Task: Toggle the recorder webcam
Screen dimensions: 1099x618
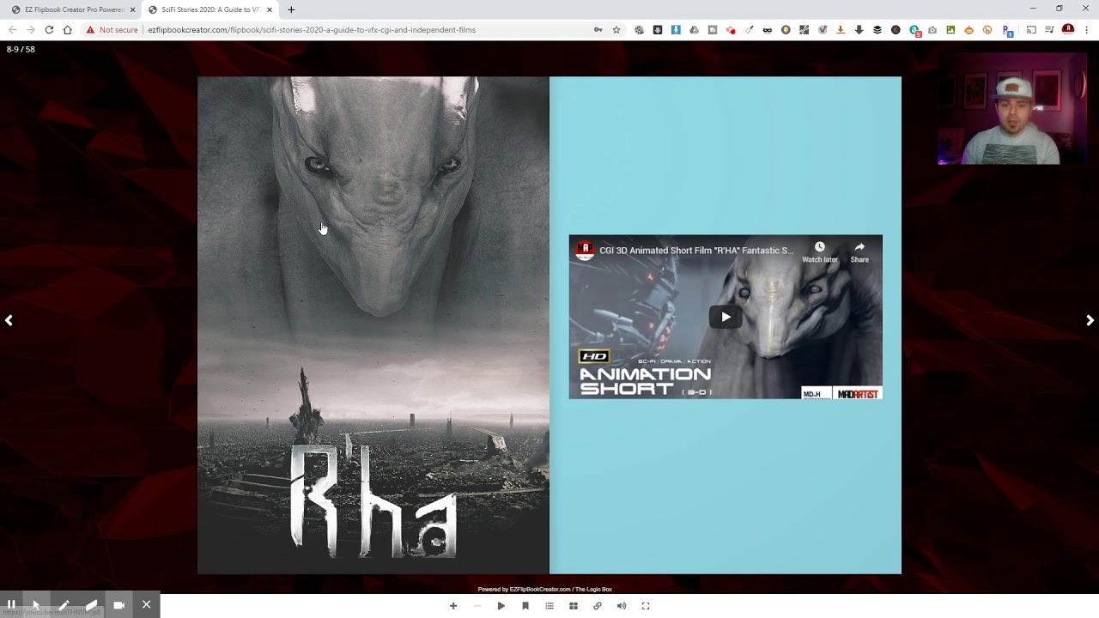Action: point(118,604)
